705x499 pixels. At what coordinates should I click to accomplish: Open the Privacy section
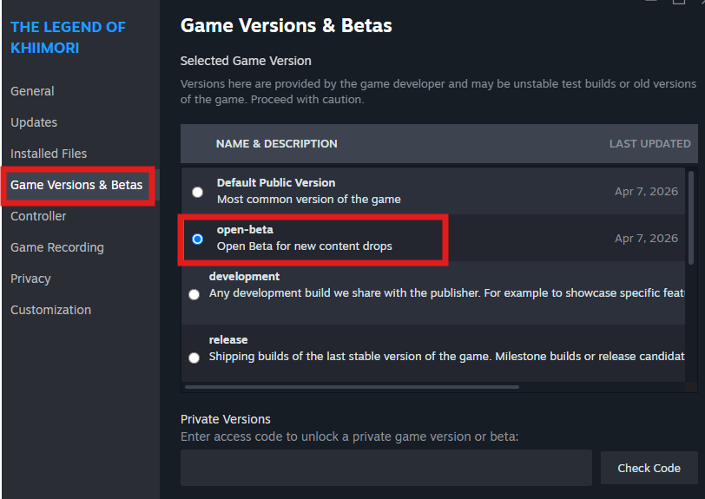click(x=30, y=279)
